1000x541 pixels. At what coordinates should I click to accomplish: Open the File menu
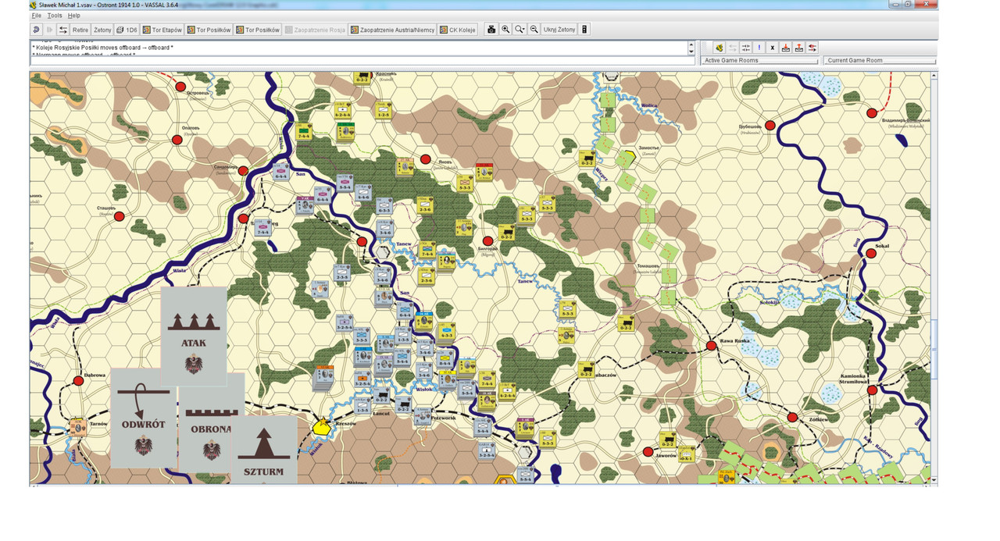pos(37,16)
